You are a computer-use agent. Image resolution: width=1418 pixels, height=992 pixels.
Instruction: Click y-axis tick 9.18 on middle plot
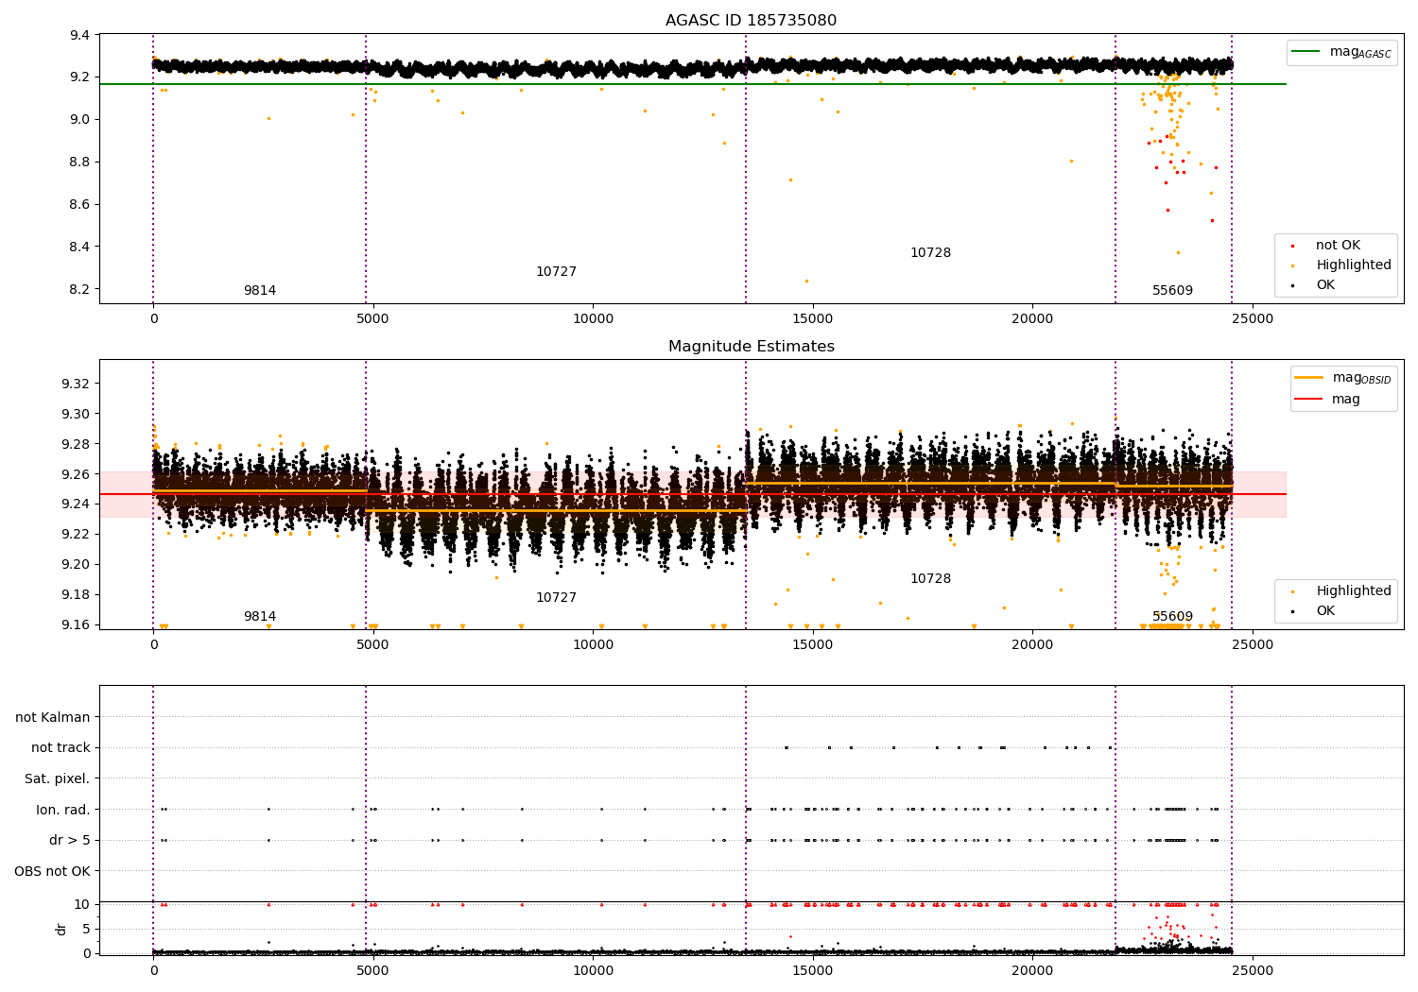tap(76, 595)
